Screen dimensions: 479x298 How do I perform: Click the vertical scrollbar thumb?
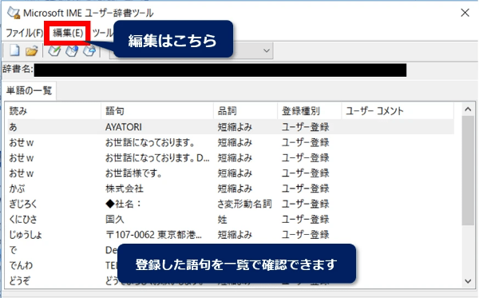tap(468, 170)
